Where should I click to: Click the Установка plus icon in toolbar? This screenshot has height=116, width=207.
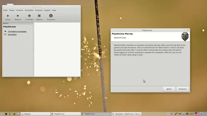pos(29,16)
